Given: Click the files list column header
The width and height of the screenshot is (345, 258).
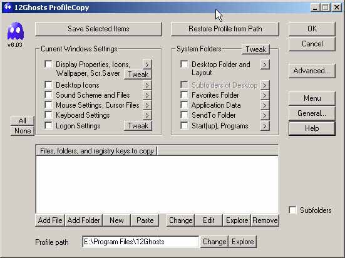Looking at the screenshot, I should coord(96,151).
